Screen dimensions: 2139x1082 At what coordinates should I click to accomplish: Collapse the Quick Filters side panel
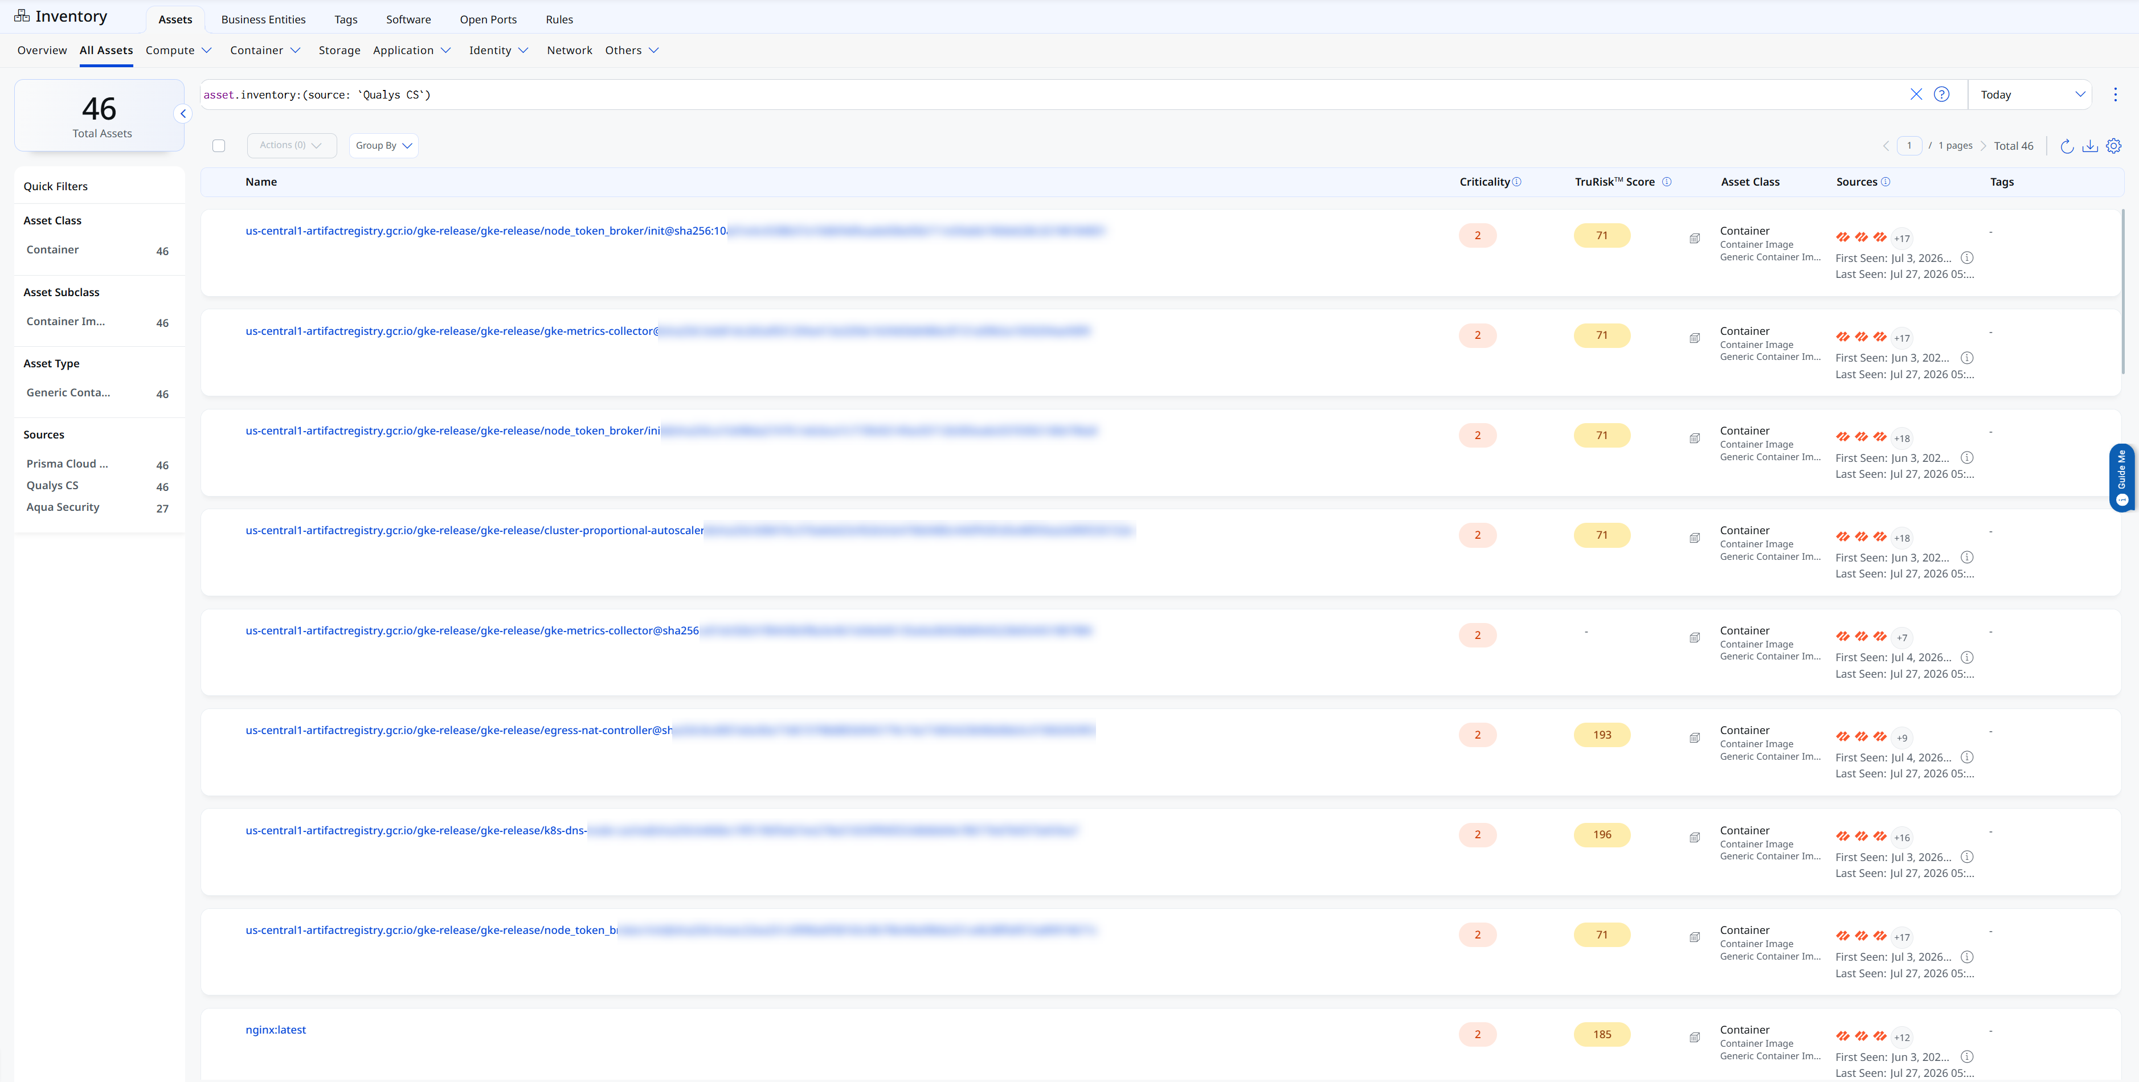coord(183,114)
